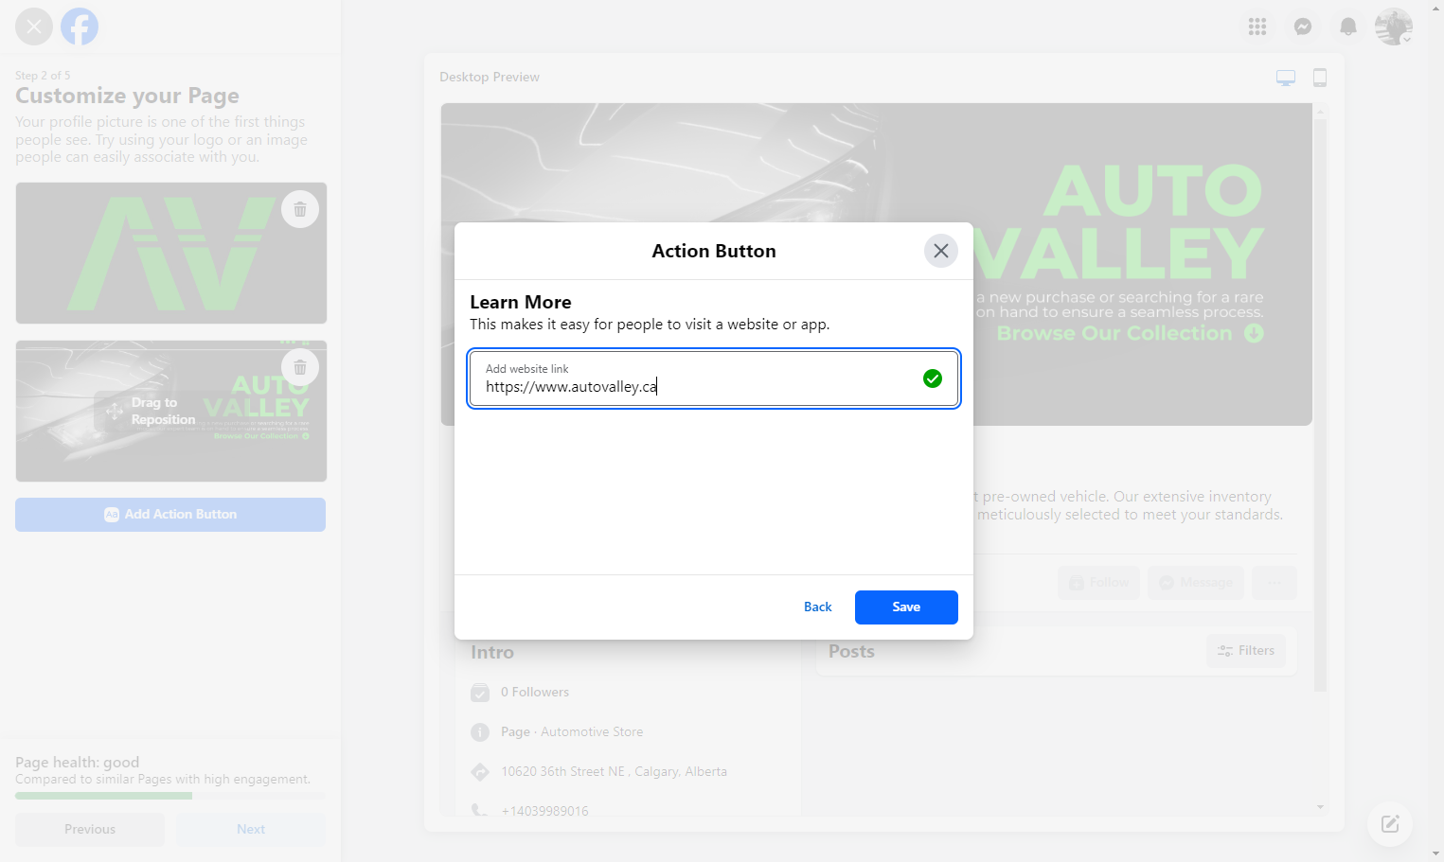Viewport: 1444px width, 862px height.
Task: Click the Calgary address text
Action: pos(615,772)
